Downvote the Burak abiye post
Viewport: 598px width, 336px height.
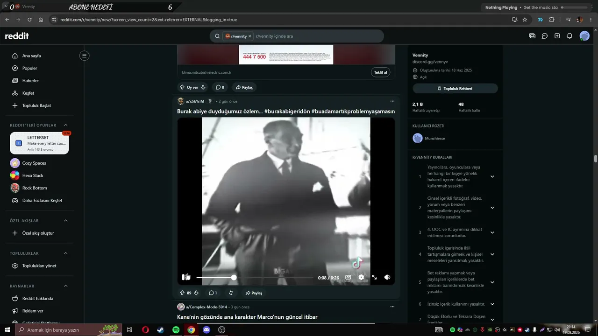pyautogui.click(x=196, y=293)
